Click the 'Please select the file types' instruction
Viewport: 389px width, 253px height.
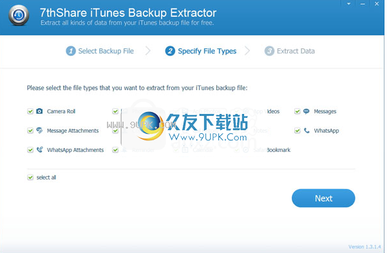(137, 88)
